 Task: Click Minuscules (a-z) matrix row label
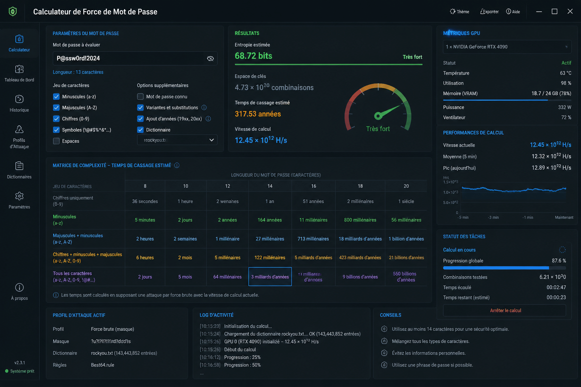click(65, 220)
